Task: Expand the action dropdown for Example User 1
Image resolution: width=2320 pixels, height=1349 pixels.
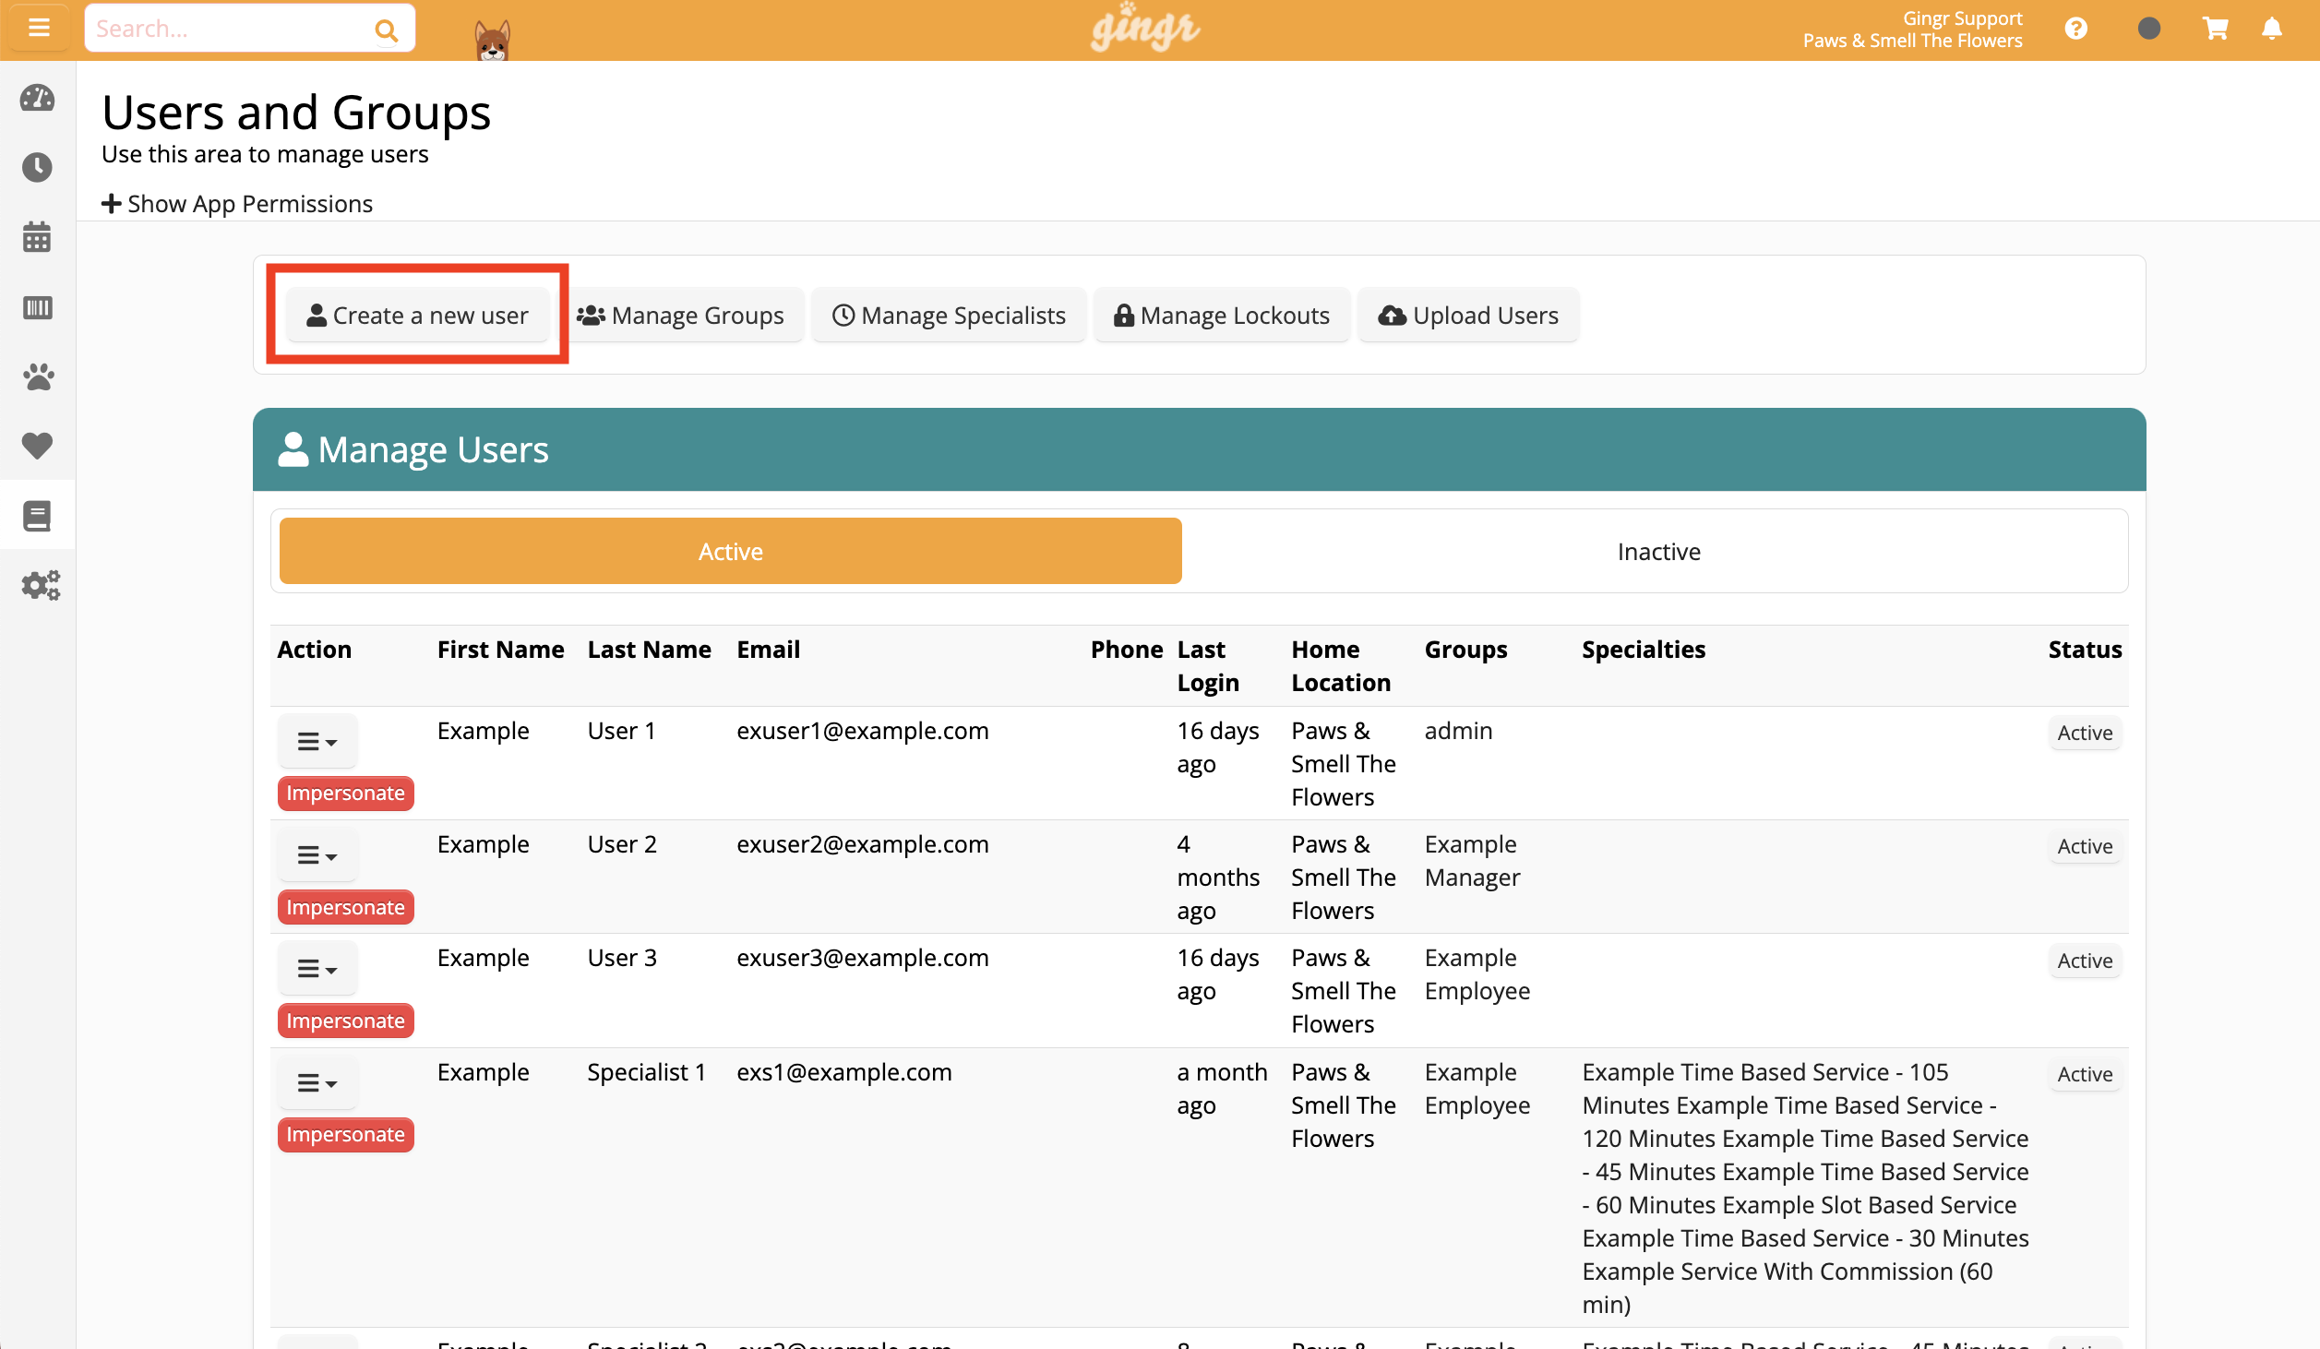Action: [317, 741]
